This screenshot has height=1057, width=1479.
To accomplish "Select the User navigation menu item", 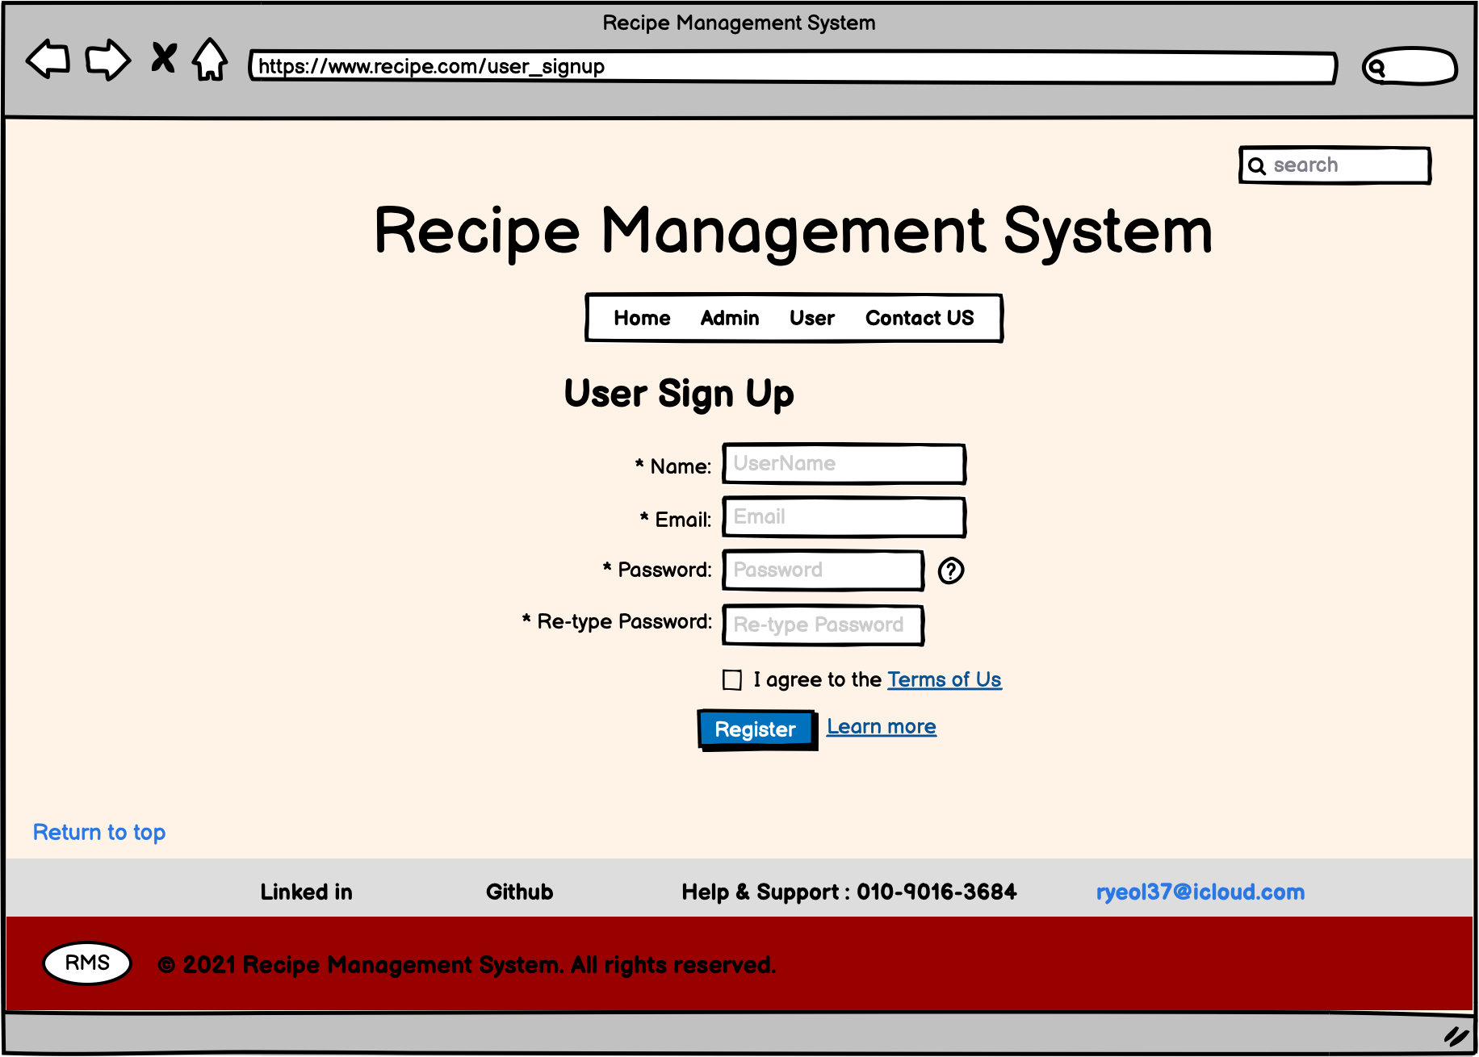I will 811,318.
